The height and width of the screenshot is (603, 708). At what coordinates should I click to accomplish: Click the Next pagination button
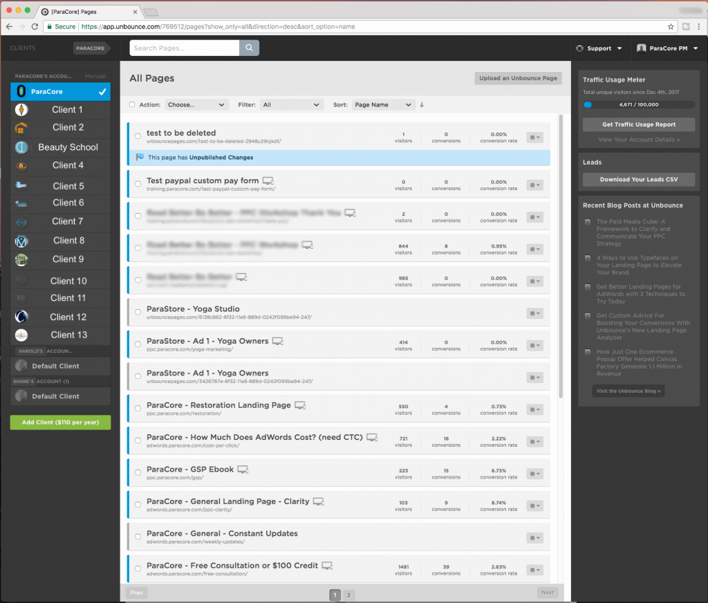(548, 593)
